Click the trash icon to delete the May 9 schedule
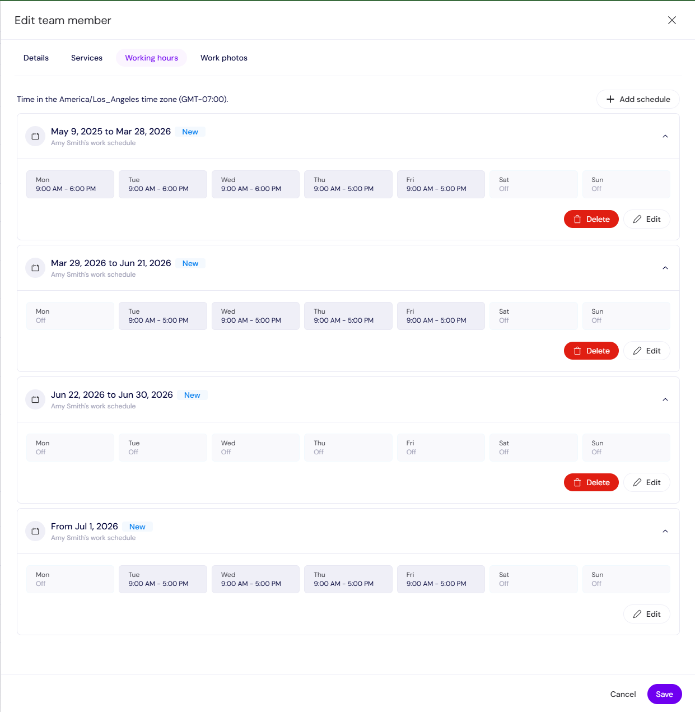695x712 pixels. click(577, 219)
